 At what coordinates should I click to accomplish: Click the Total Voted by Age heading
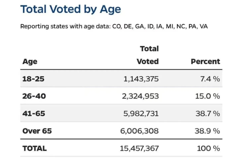point(71,9)
